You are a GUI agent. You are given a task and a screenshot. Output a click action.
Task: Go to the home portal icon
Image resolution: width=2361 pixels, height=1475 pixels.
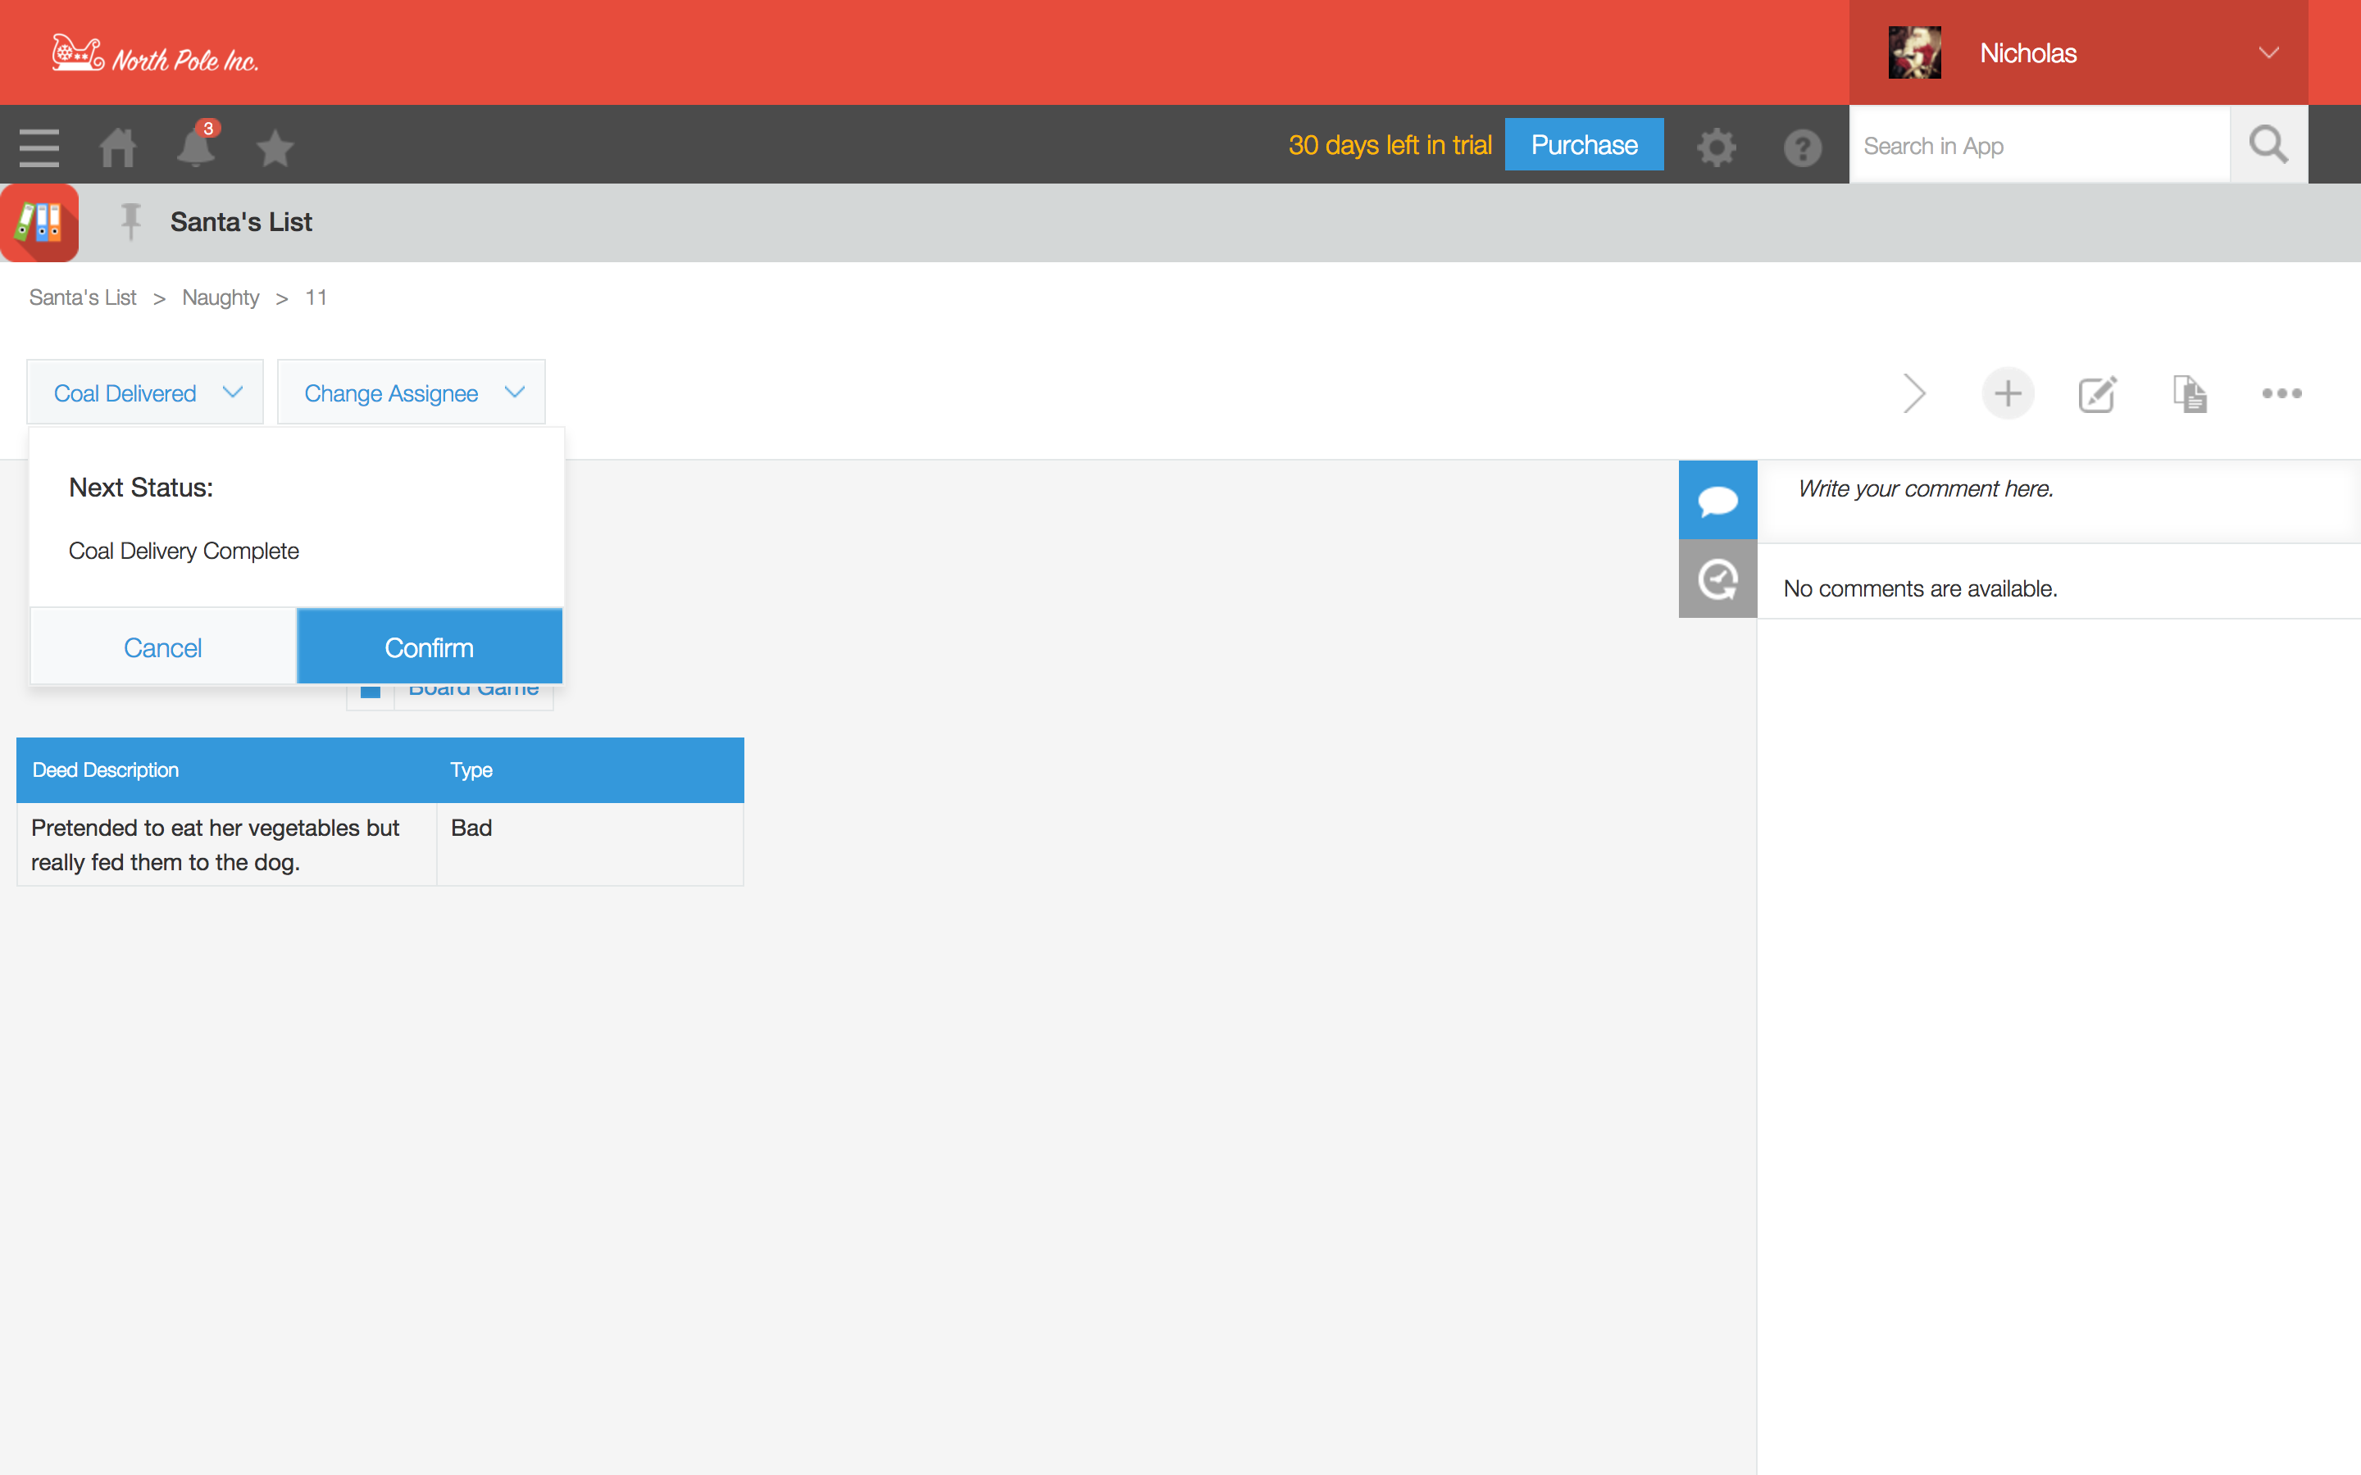[118, 147]
